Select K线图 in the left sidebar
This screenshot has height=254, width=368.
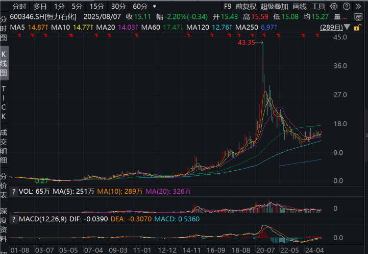click(4, 63)
